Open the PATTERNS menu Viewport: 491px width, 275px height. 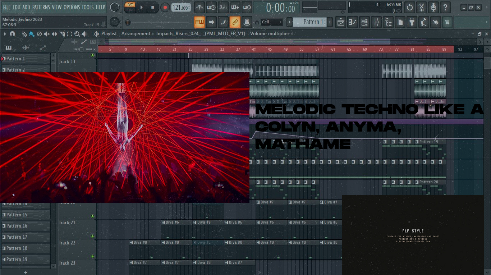[x=41, y=7]
